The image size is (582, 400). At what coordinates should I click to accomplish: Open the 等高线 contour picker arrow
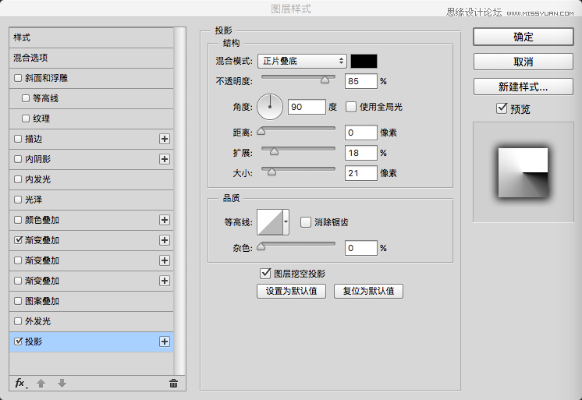pos(286,222)
